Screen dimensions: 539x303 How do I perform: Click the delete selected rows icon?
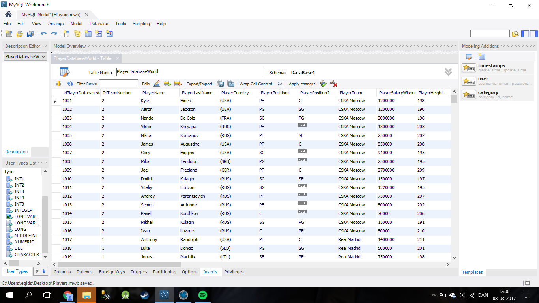(178, 84)
